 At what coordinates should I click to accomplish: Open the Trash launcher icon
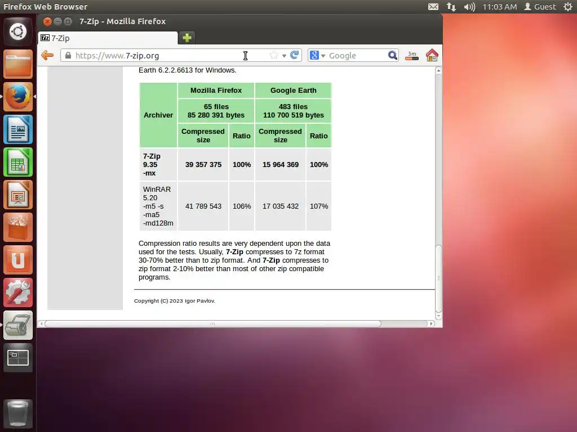pos(18,413)
